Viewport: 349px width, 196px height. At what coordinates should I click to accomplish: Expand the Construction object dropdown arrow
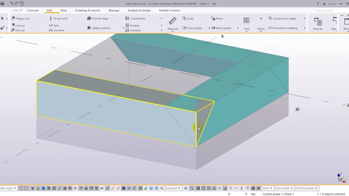[x=305, y=19]
